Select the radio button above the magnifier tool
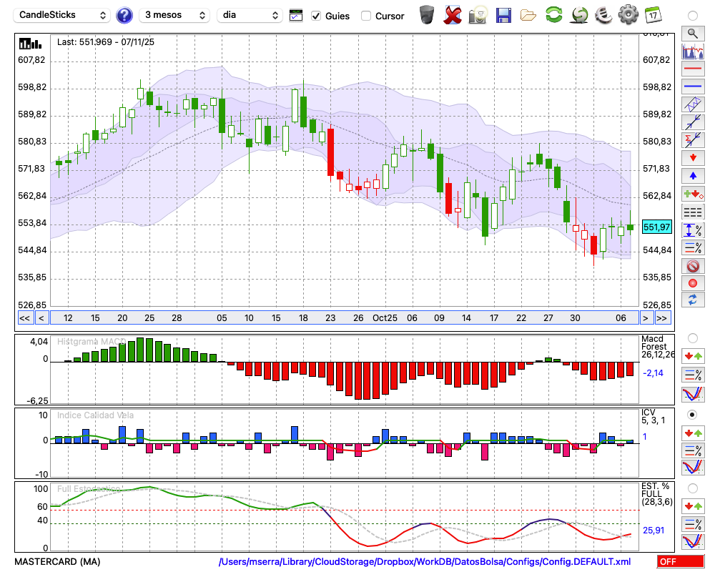Image resolution: width=715 pixels, height=572 pixels. (693, 16)
